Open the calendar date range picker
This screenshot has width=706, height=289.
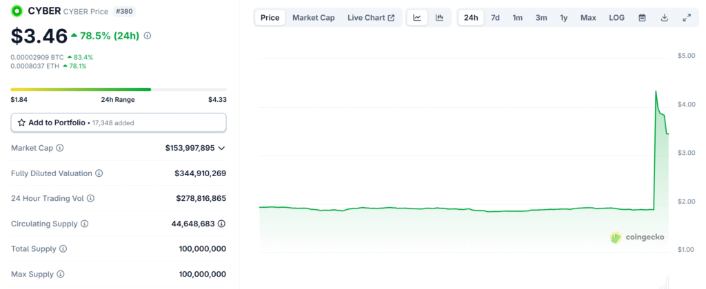(642, 18)
